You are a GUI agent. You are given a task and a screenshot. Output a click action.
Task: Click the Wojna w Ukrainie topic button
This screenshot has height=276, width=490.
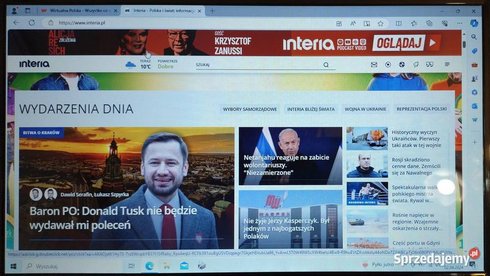click(366, 109)
